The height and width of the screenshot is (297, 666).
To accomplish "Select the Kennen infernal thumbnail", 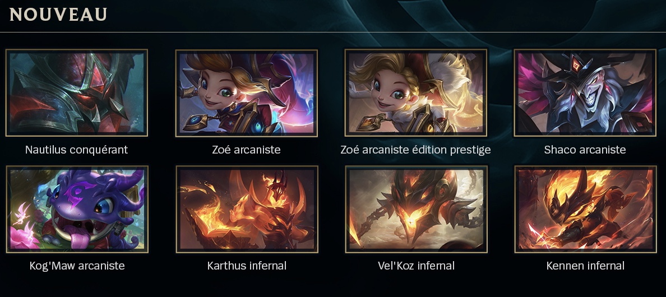I will [x=585, y=209].
